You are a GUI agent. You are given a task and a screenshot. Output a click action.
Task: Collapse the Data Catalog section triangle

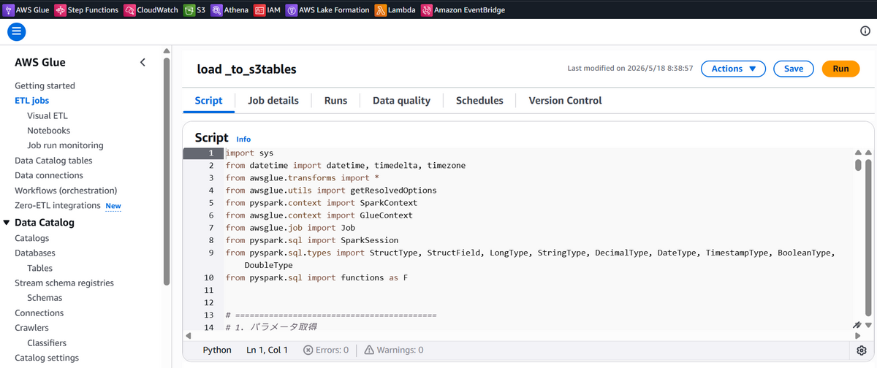(x=7, y=223)
